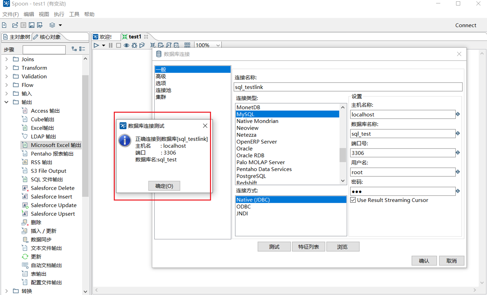Debug transformation with bug icon

coord(134,45)
